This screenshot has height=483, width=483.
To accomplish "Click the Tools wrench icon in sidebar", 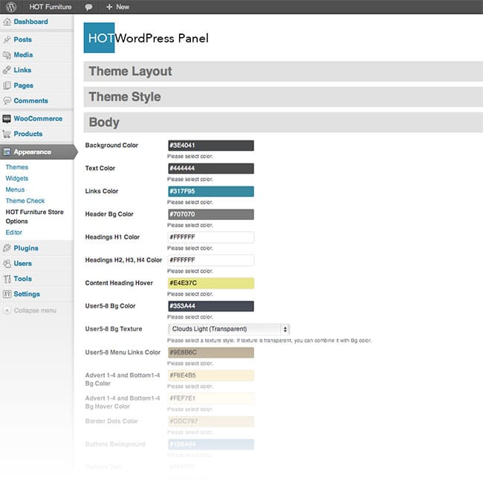I will tap(7, 279).
